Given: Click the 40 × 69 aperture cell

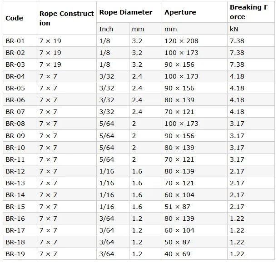Looking at the screenshot, I should 194,254.
